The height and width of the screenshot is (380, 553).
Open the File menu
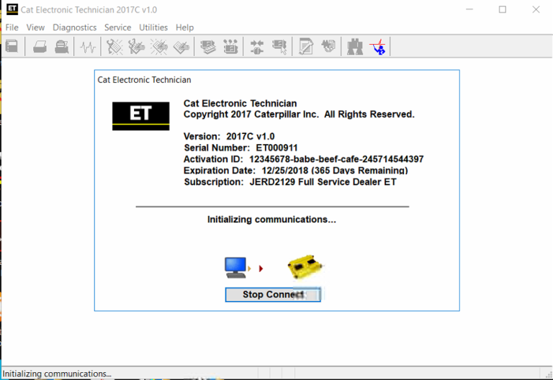click(x=12, y=27)
